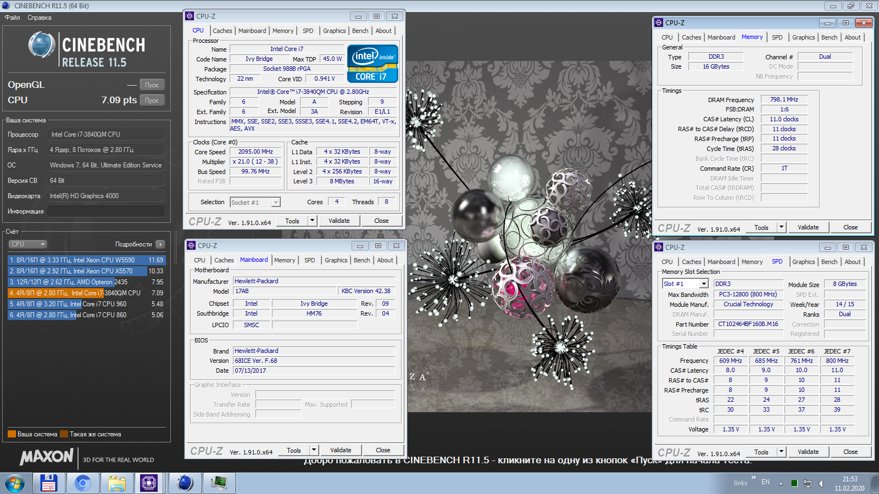Select ranking row Intel Xeon CPU X5570
The height and width of the screenshot is (494, 879).
click(x=86, y=271)
